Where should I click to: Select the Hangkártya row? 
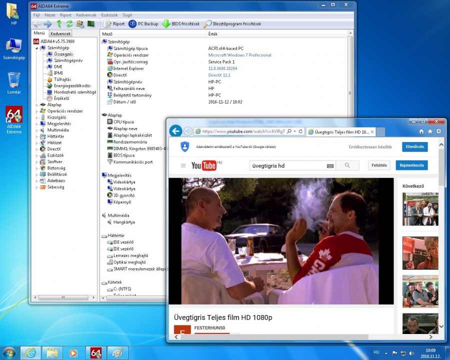pos(124,222)
